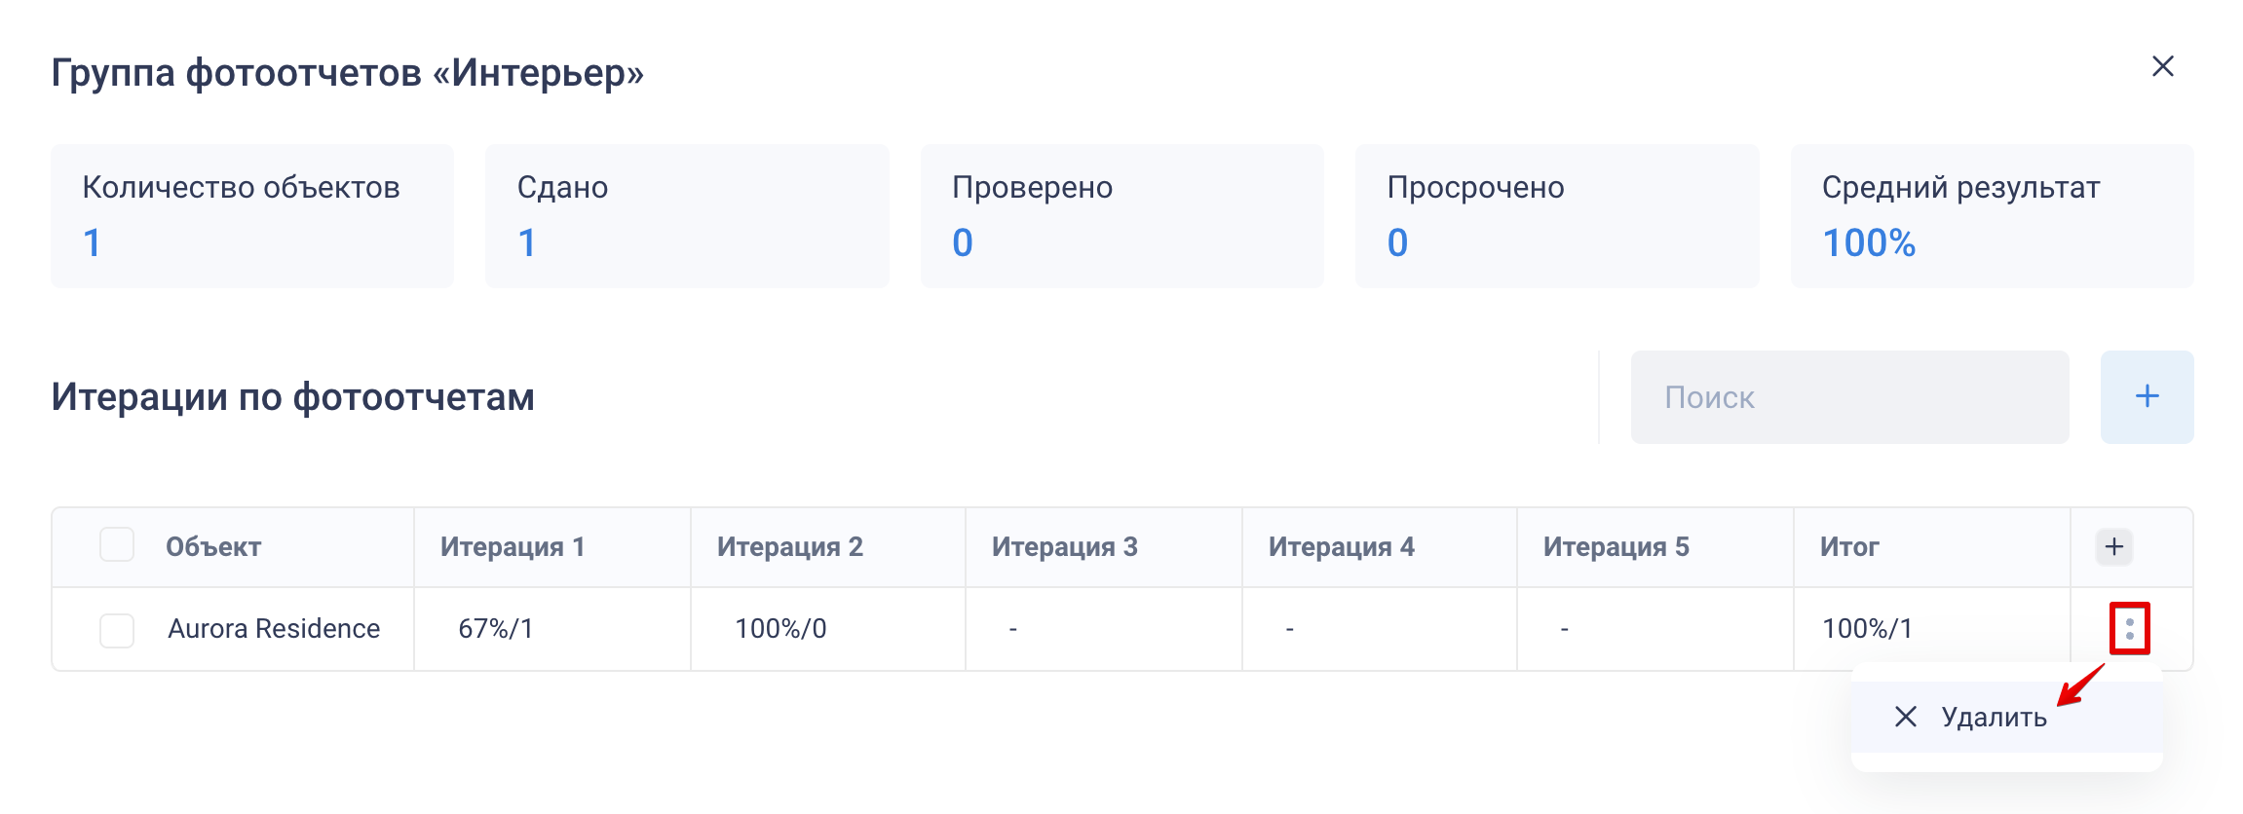Select the Удалить menu option
Screen dimensions: 2243x814
tap(1994, 717)
